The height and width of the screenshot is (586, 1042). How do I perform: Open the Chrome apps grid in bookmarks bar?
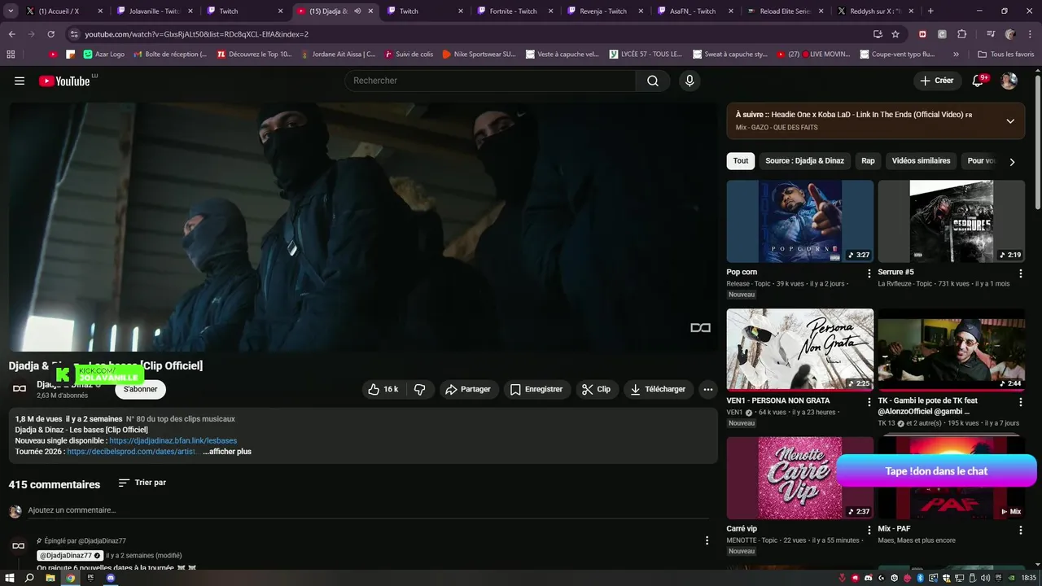click(11, 55)
